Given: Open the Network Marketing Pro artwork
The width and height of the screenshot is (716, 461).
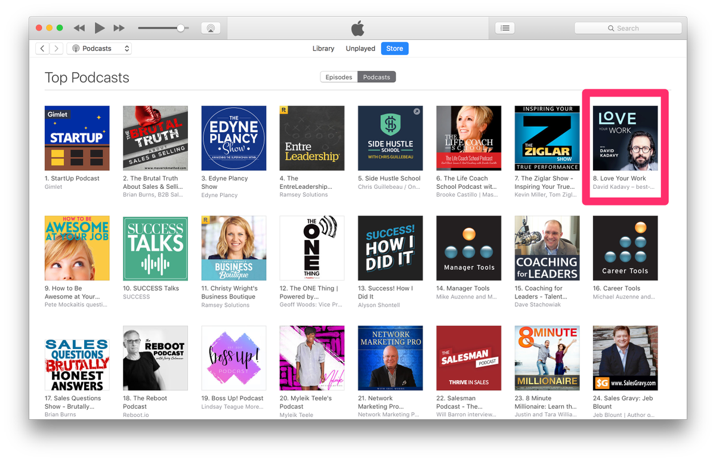Looking at the screenshot, I should coord(390,358).
